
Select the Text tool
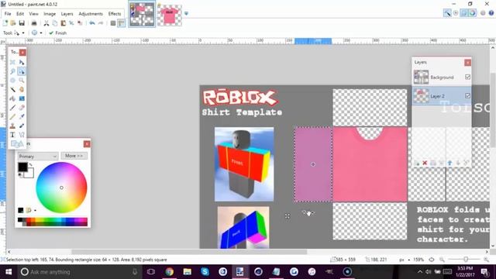pyautogui.click(x=12, y=135)
